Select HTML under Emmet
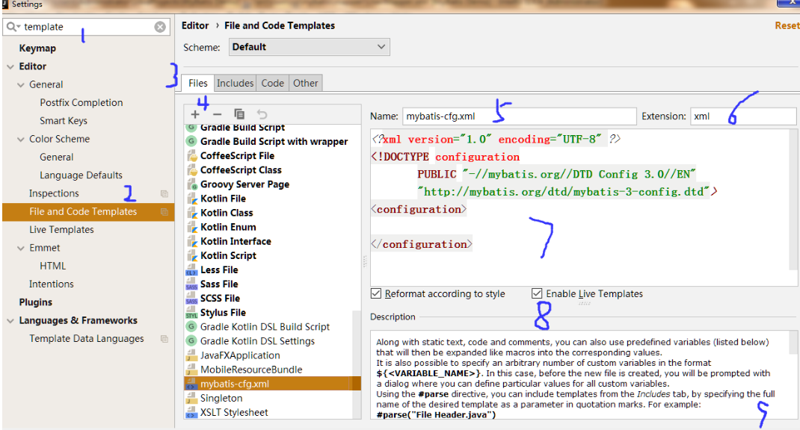This screenshot has height=430, width=800. click(x=52, y=266)
